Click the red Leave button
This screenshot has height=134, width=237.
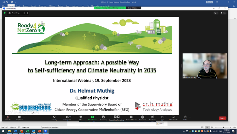[x=223, y=118]
